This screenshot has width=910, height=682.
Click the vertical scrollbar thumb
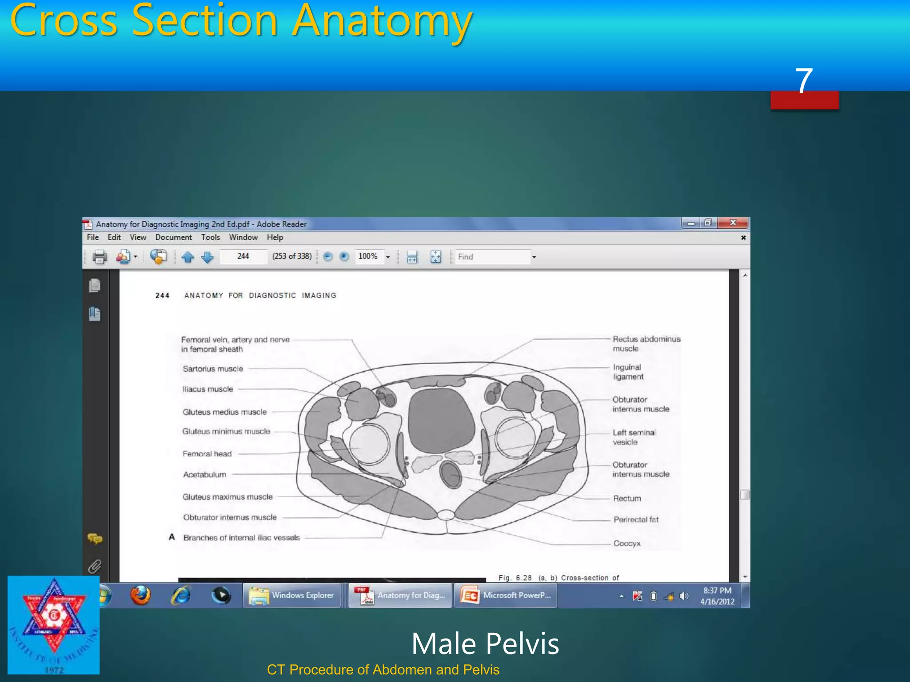(x=745, y=495)
